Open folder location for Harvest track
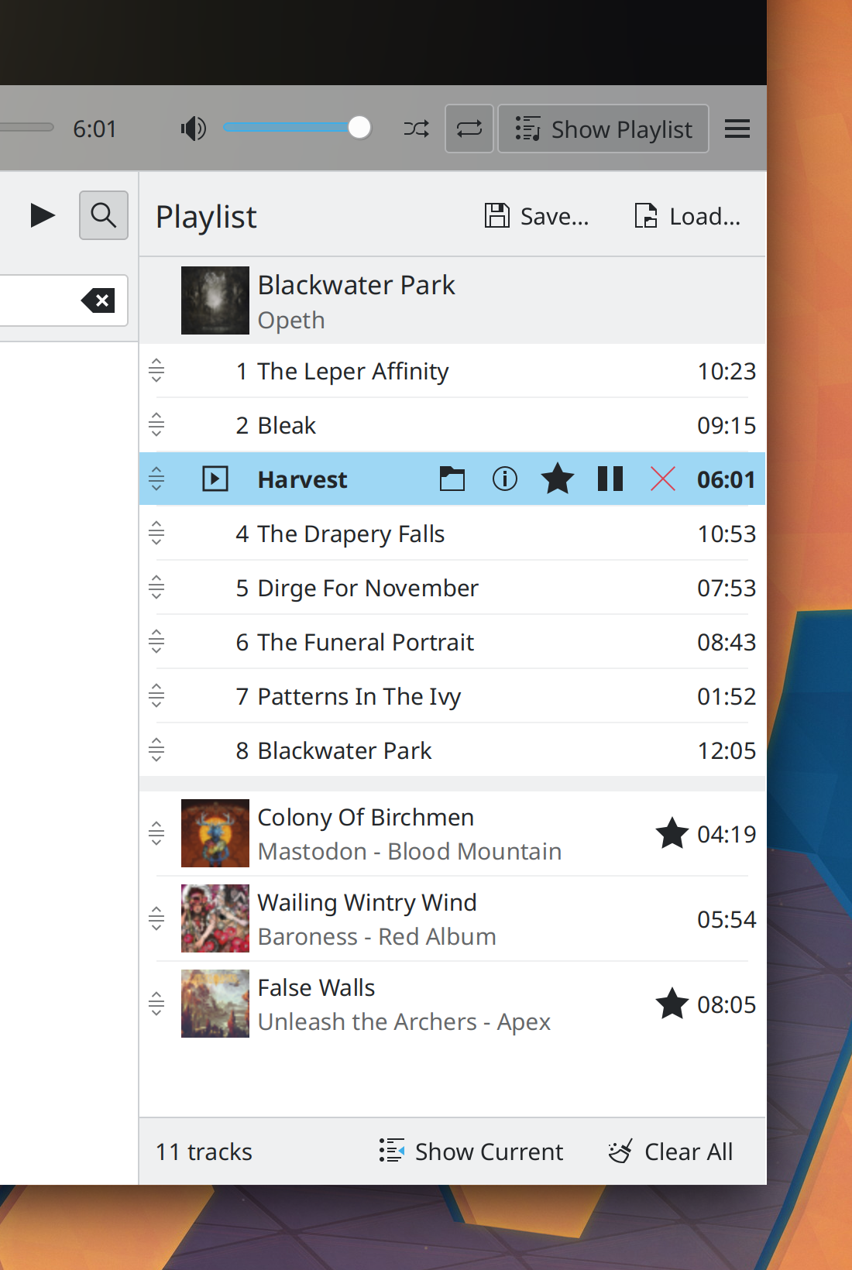The height and width of the screenshot is (1270, 852). click(x=452, y=479)
